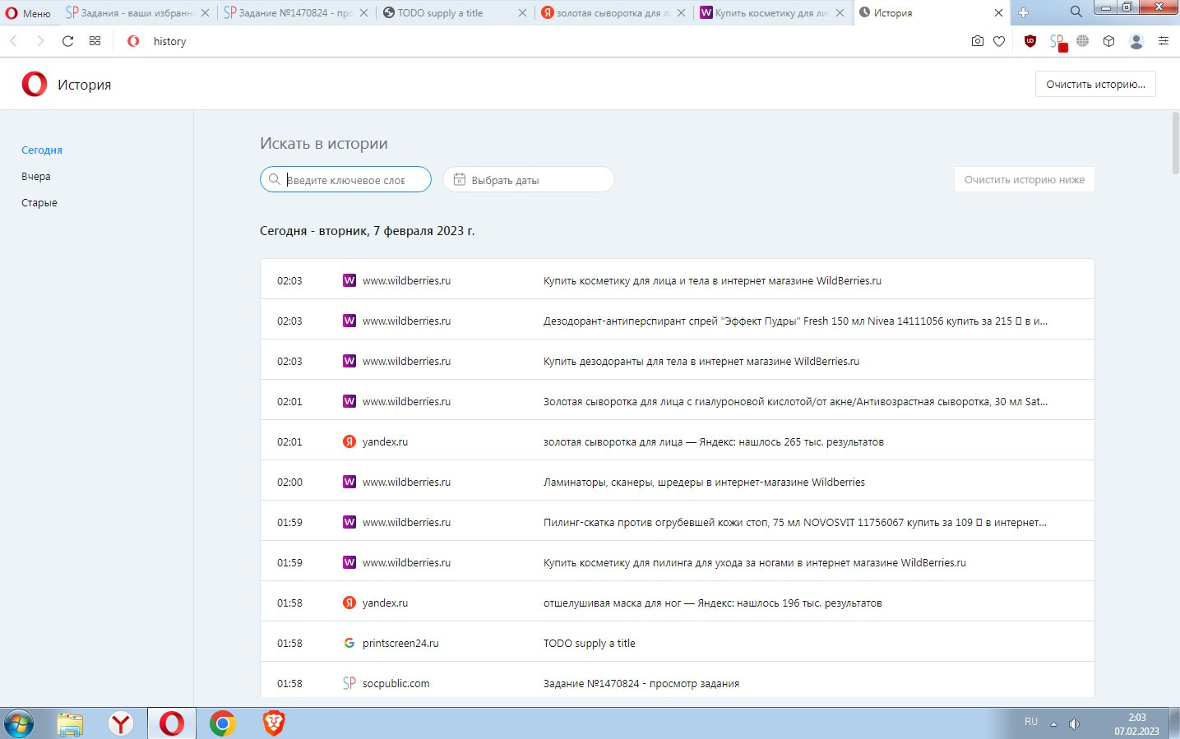Image resolution: width=1180 pixels, height=739 pixels.
Task: Reload the page with refresh icon
Action: click(67, 41)
